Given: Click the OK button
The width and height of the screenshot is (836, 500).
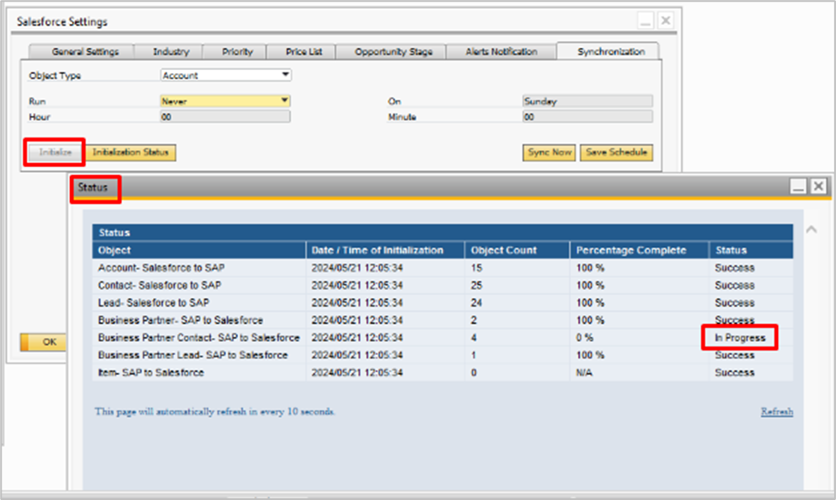Looking at the screenshot, I should pyautogui.click(x=43, y=342).
